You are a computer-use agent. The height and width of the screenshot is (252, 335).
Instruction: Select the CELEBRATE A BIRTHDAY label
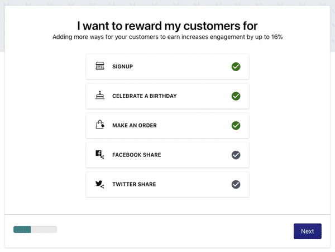point(144,96)
